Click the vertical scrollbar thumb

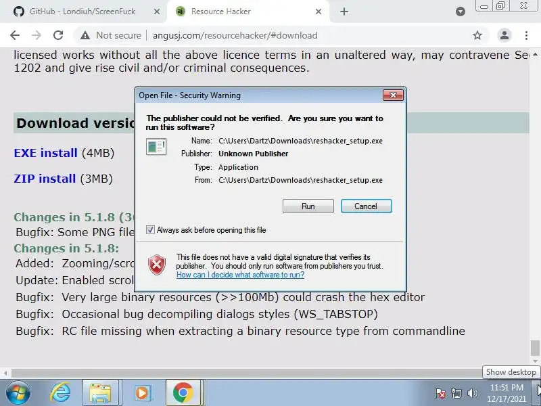pos(535,347)
